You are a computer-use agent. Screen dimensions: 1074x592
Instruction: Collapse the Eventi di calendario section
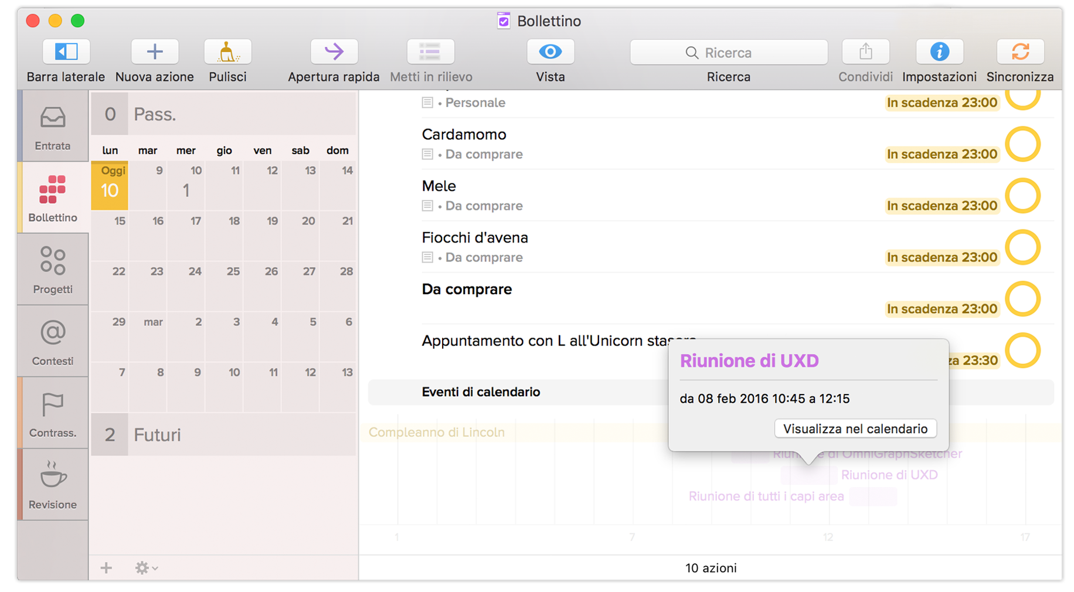[481, 392]
